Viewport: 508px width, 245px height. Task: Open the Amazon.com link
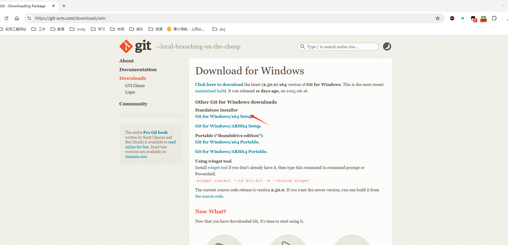pyautogui.click(x=136, y=156)
